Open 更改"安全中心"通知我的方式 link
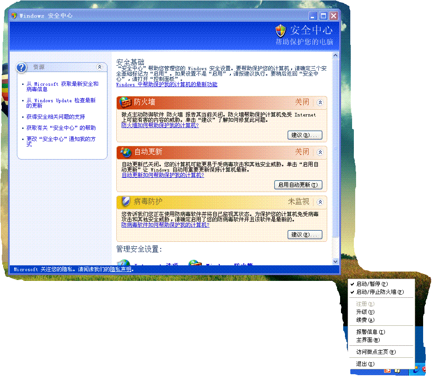Viewport: 432px width, 376px height. click(x=61, y=141)
